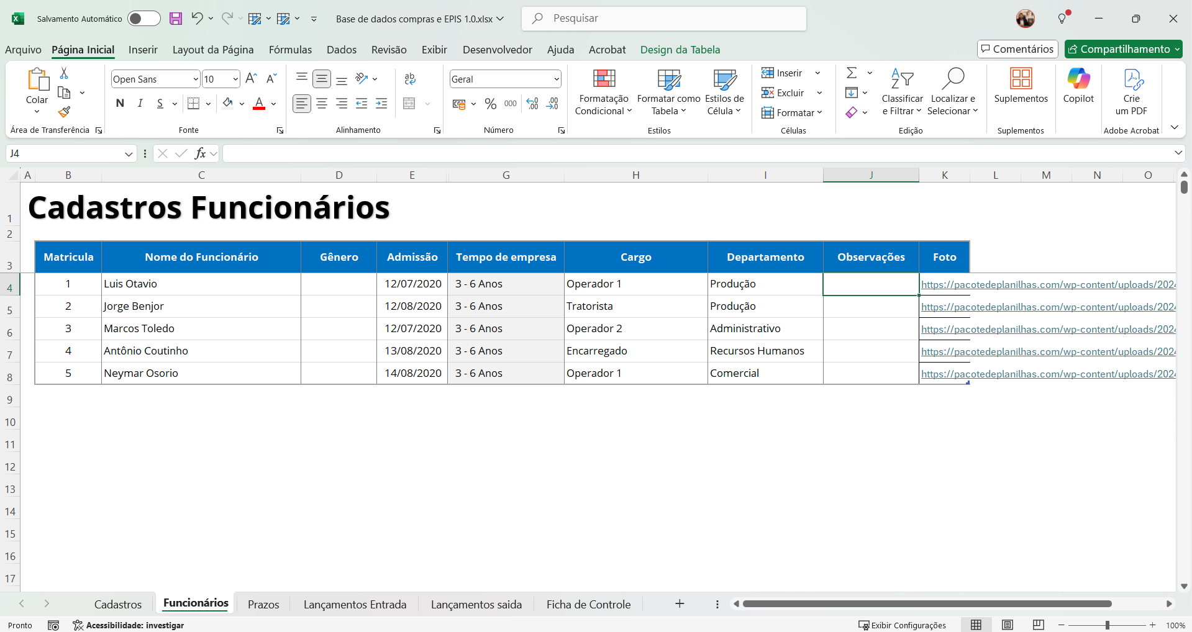Switch to Lançamentos Entrada sheet tab
Image resolution: width=1192 pixels, height=632 pixels.
click(355, 604)
